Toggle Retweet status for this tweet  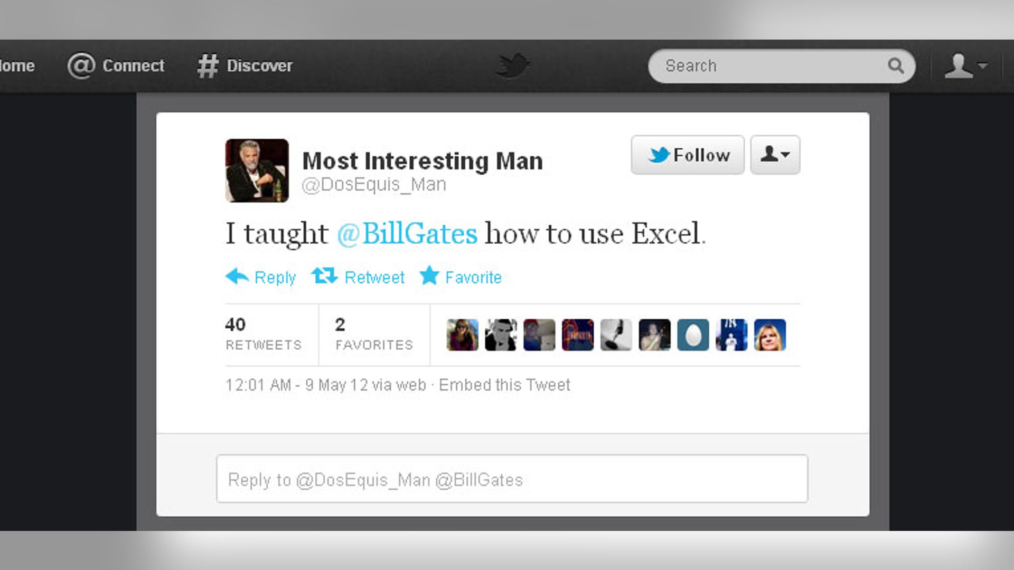[358, 277]
